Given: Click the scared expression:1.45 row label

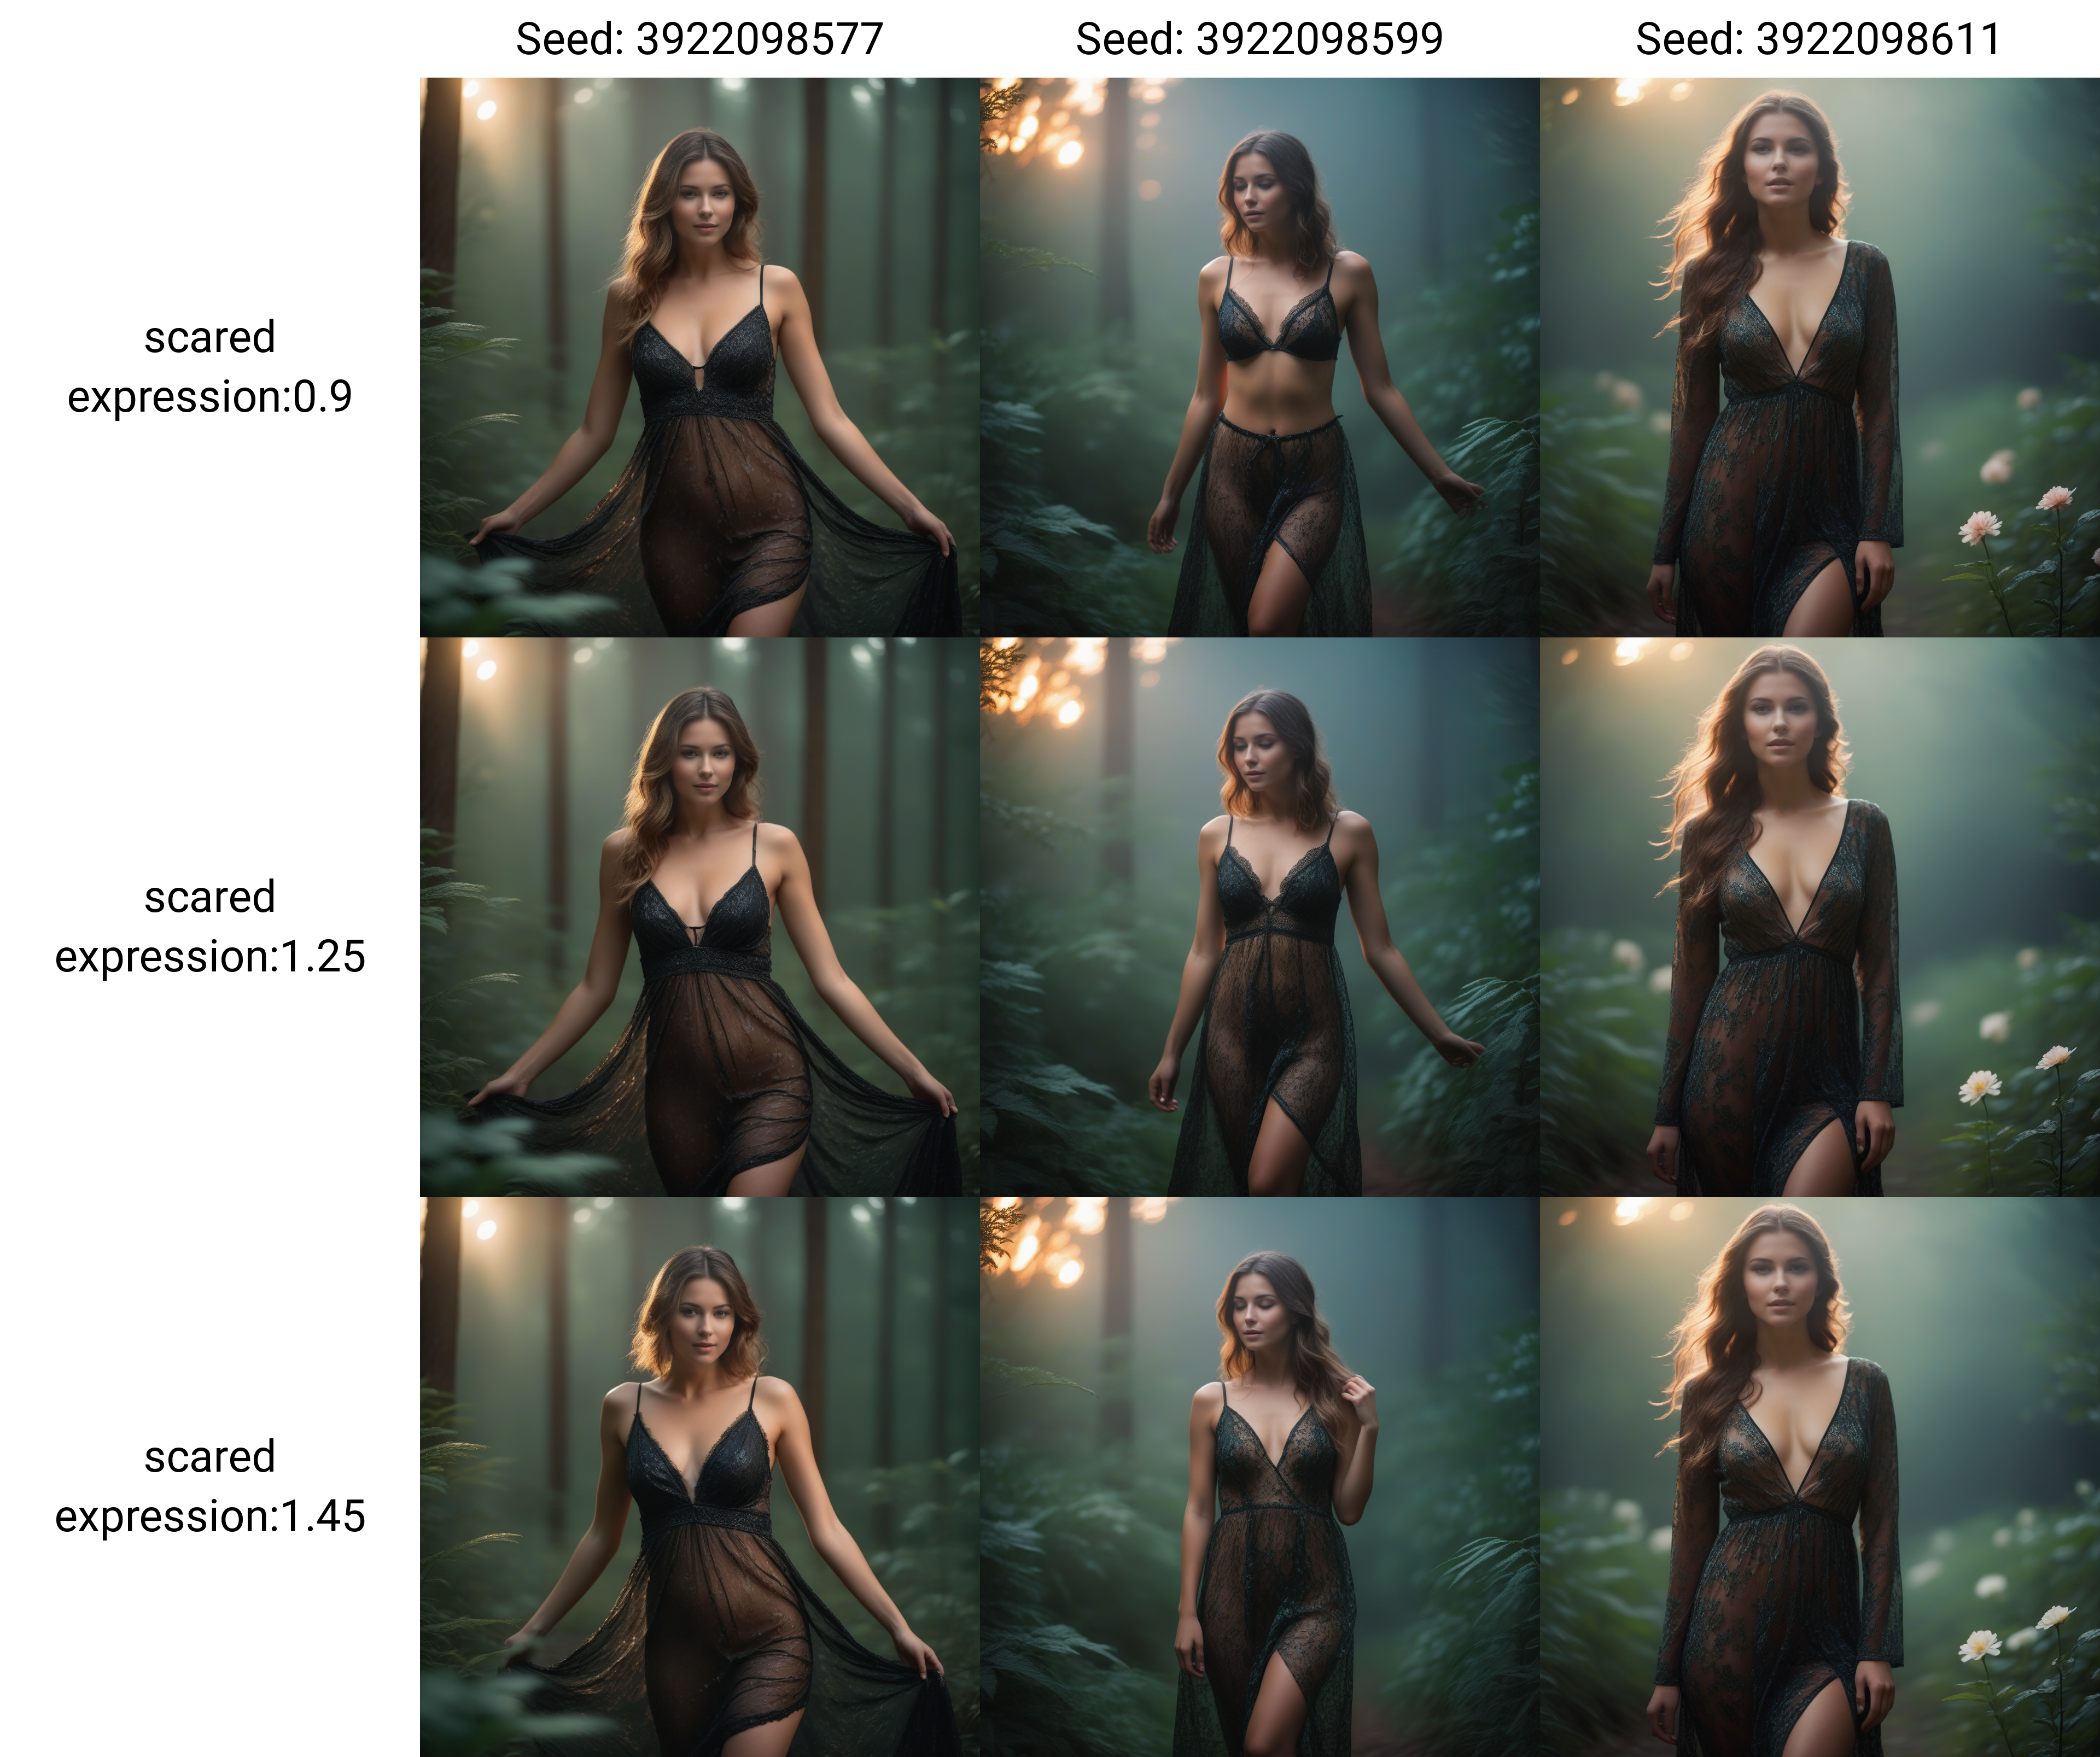Looking at the screenshot, I should tap(210, 1486).
